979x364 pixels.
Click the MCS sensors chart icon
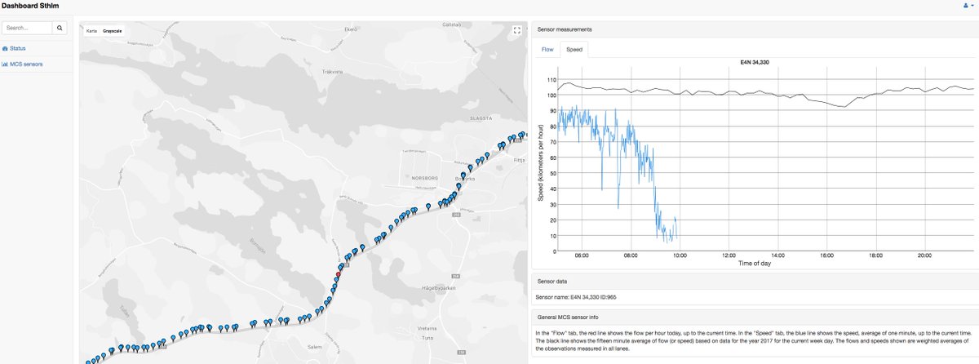[x=6, y=64]
